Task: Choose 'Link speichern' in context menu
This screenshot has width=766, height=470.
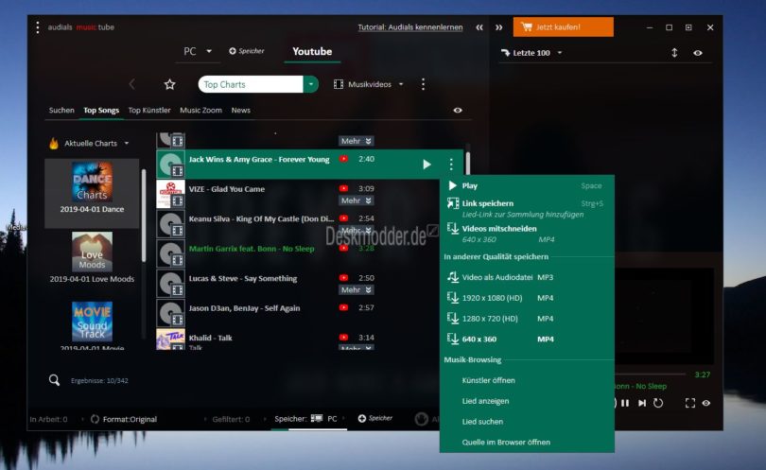Action: click(488, 203)
